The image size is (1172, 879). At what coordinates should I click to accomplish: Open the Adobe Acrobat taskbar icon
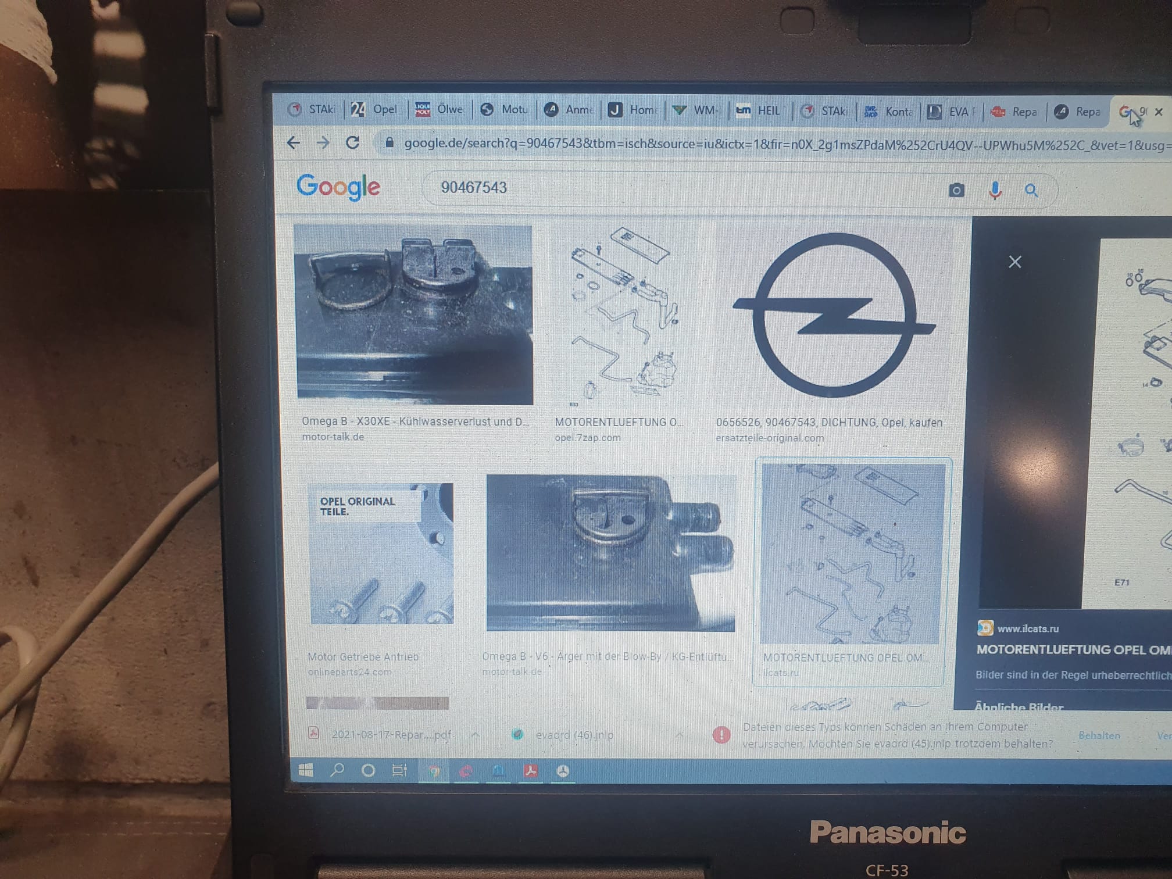tap(530, 771)
